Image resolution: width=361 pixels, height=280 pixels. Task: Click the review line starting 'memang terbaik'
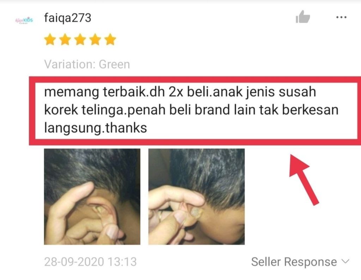click(x=180, y=92)
